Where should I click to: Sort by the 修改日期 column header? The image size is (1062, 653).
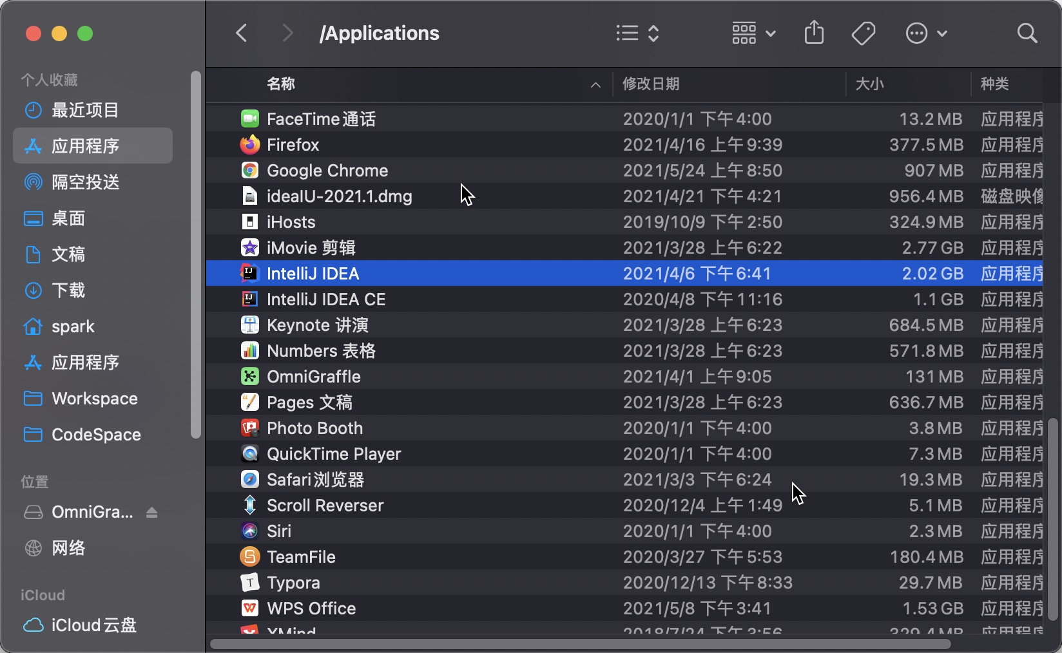(x=651, y=84)
